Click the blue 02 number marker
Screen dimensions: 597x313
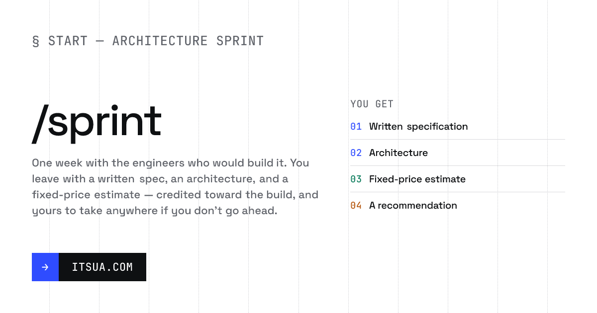click(356, 153)
